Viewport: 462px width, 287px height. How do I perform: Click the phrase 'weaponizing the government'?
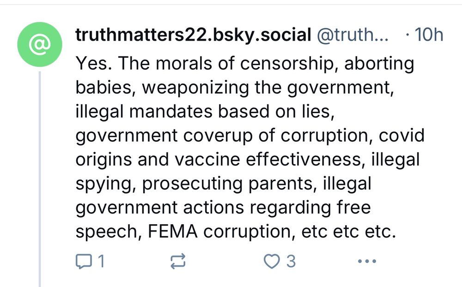coord(268,88)
